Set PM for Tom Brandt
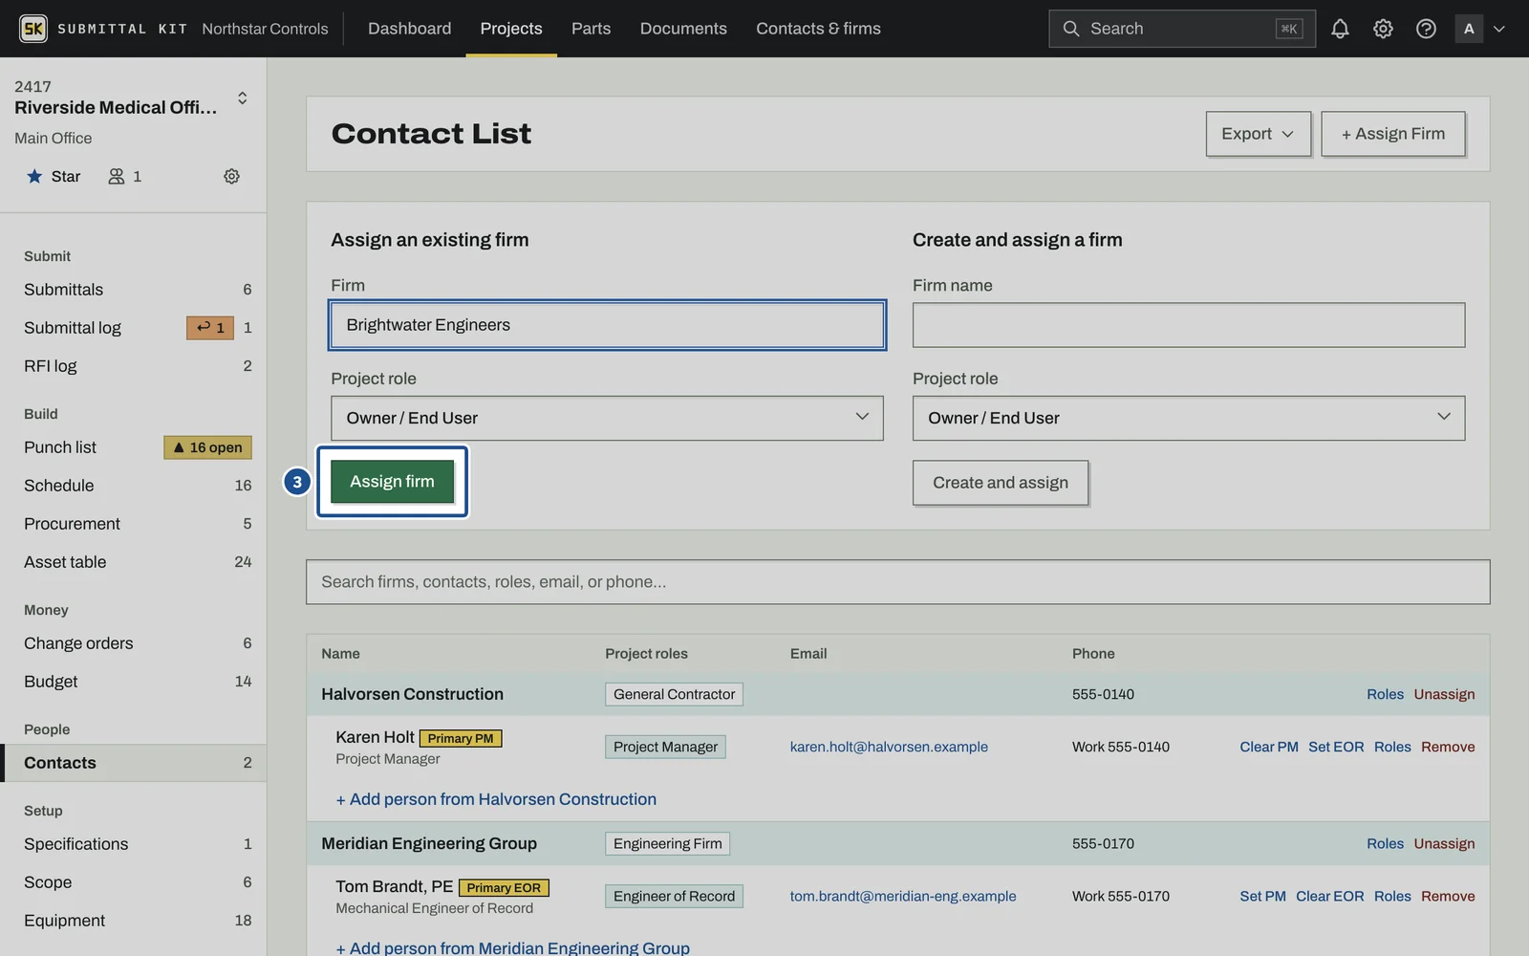1529x956 pixels. coord(1262,896)
